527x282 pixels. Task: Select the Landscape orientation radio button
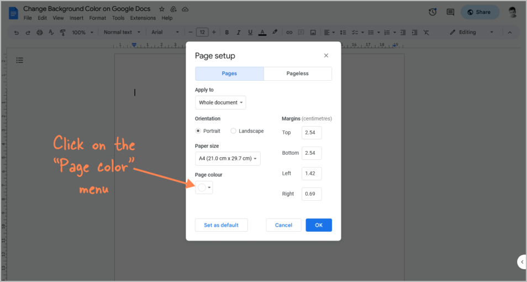click(x=233, y=131)
